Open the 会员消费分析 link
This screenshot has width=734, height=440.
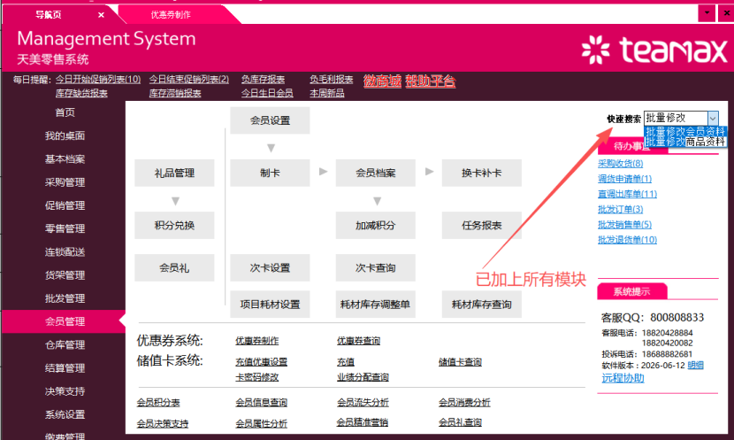(x=464, y=403)
